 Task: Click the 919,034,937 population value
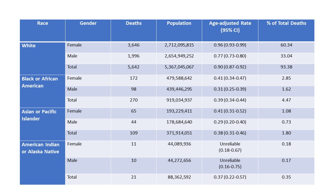pos(179,100)
